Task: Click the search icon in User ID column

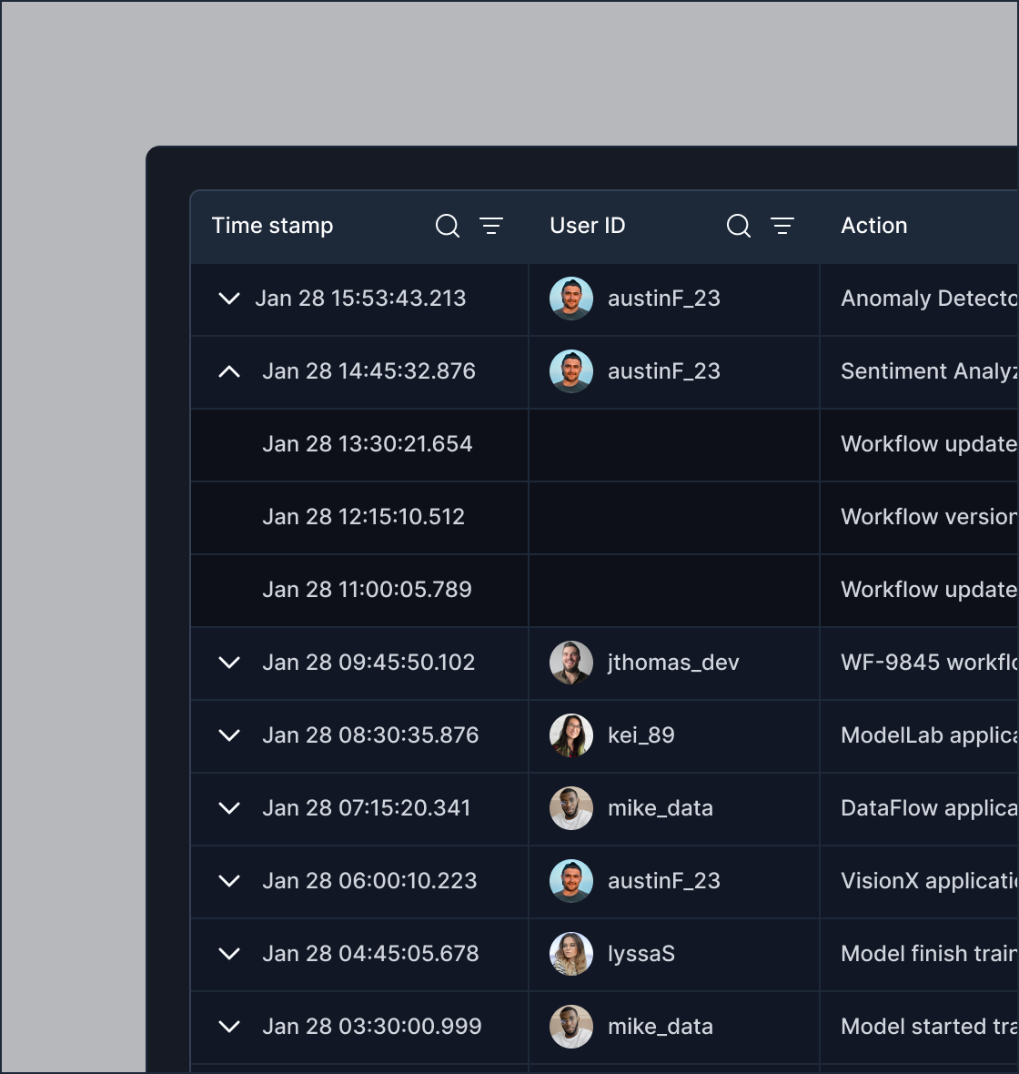Action: 738,226
